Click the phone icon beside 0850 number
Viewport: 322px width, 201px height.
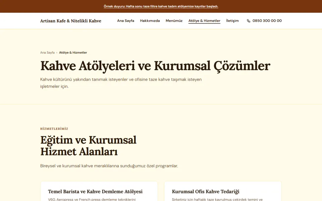point(249,21)
